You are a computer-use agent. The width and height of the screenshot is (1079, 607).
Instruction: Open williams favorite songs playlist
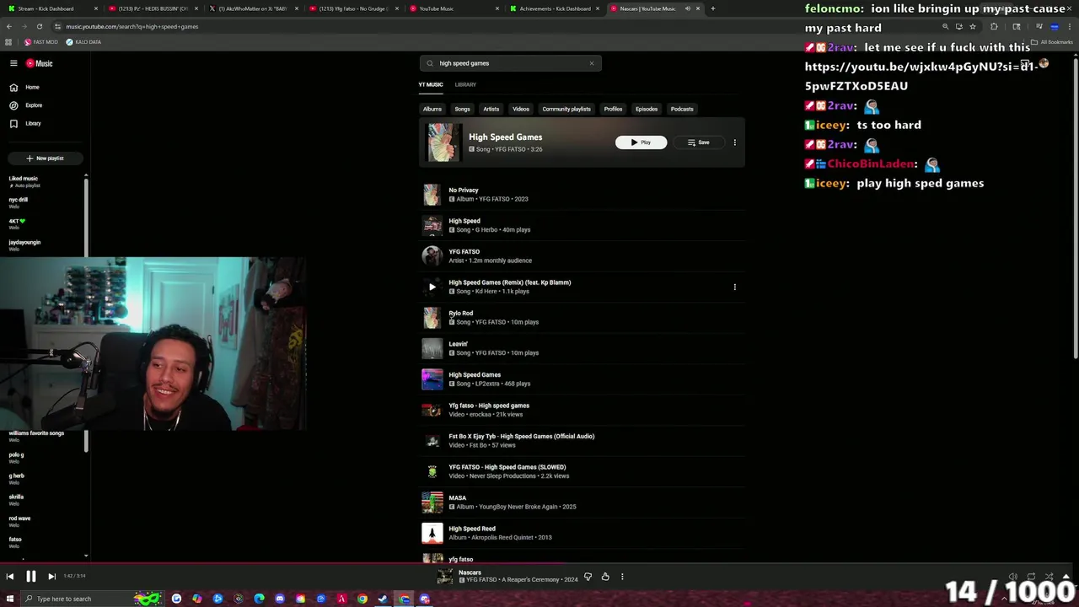[x=44, y=436]
